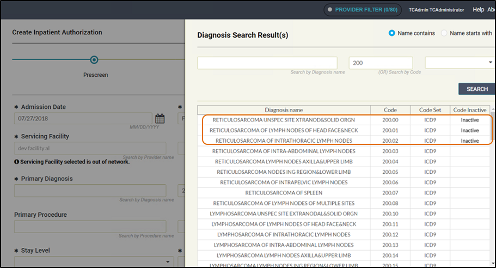Click the Primary Procedure search field
This screenshot has width=496, height=268.
point(90,227)
